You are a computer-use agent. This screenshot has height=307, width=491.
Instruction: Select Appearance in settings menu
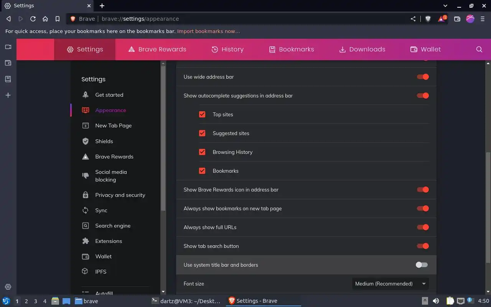(x=110, y=110)
